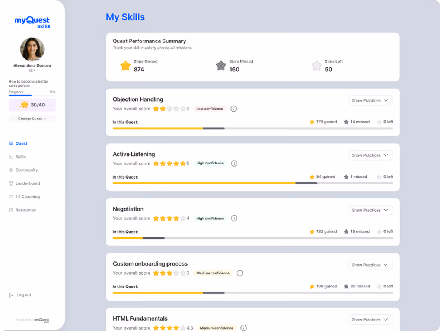
Task: Click the Negotiation quest progress bar
Action: tap(253, 238)
